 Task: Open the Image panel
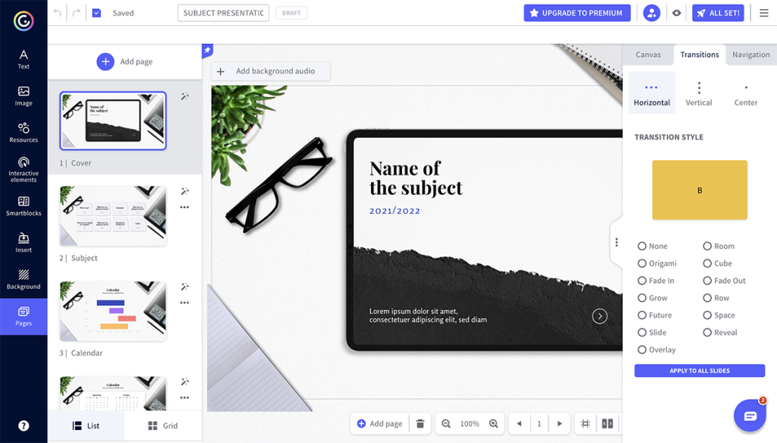[x=24, y=96]
